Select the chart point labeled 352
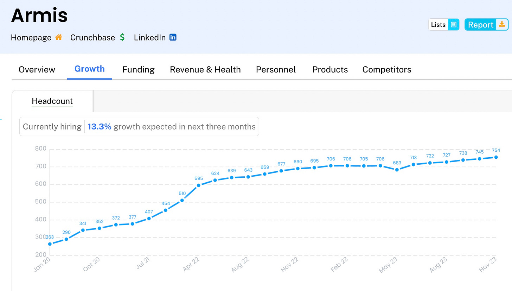The height and width of the screenshot is (291, 512). pos(100,228)
